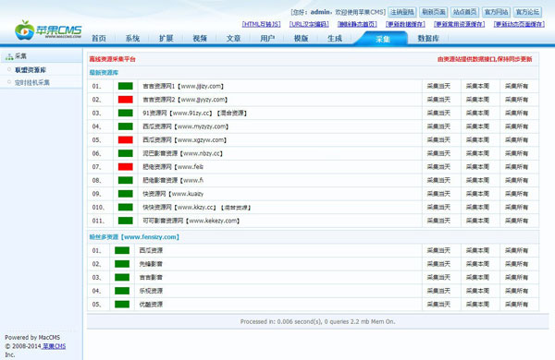Select 定时挂机采集 in the sidebar
This screenshot has width=555, height=360.
coord(31,83)
